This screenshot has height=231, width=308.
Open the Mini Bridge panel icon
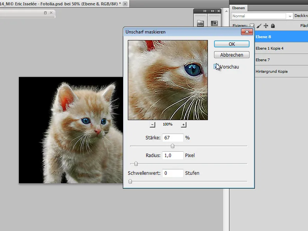[x=201, y=23]
